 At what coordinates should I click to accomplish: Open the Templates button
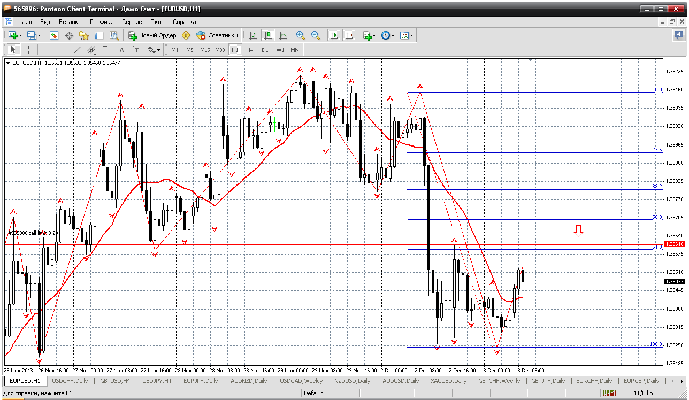pos(404,35)
